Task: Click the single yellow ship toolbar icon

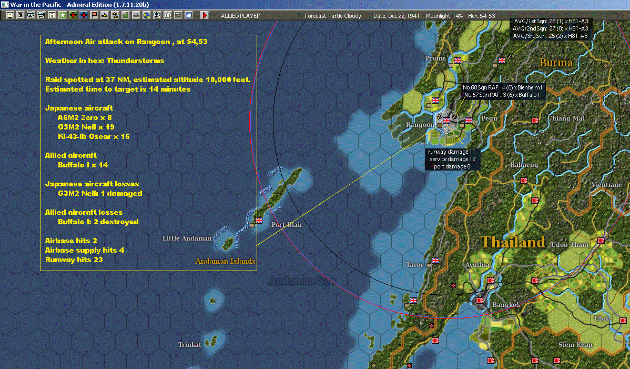Action: [x=105, y=15]
